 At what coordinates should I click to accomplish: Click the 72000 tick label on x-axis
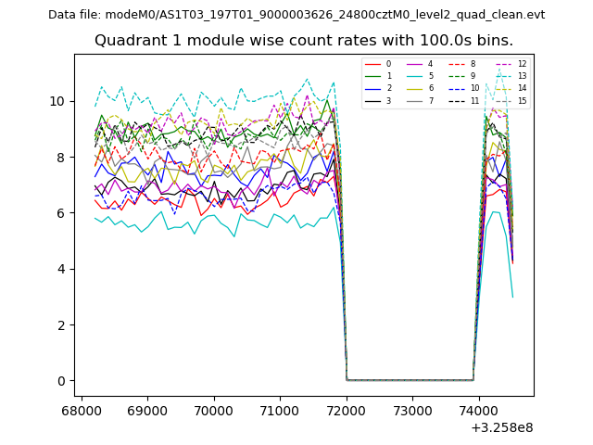pos(346,411)
